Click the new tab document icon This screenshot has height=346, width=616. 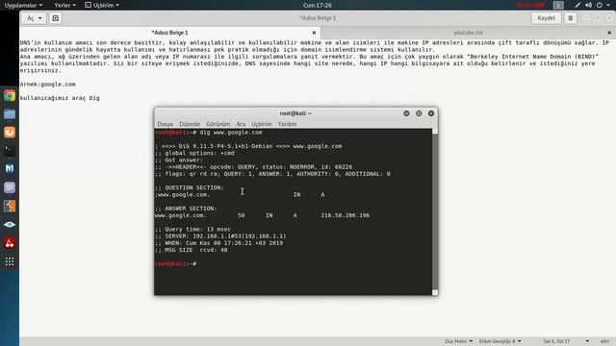[56, 18]
